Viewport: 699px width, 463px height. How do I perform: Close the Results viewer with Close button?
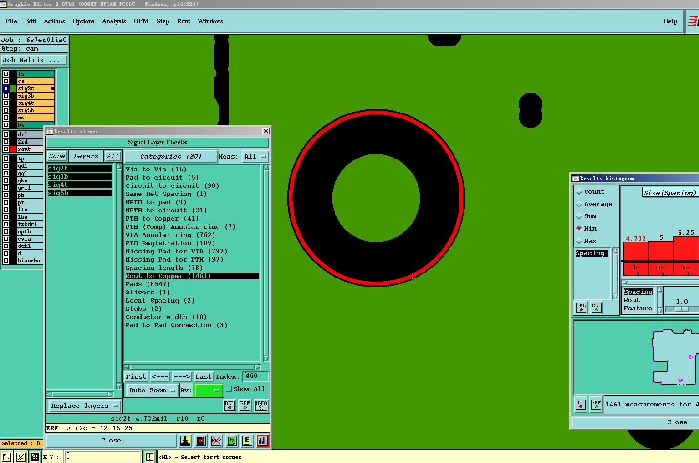[x=111, y=441]
